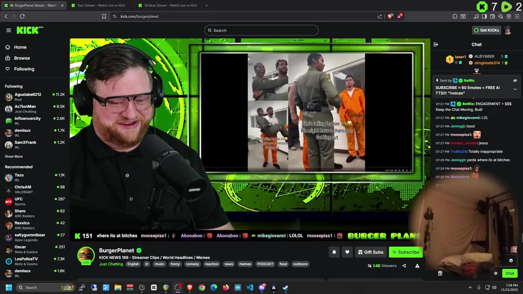Open UFC recommended channel

[x=35, y=201]
